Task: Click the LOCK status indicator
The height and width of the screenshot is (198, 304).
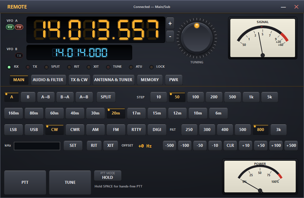Action: 157,67
